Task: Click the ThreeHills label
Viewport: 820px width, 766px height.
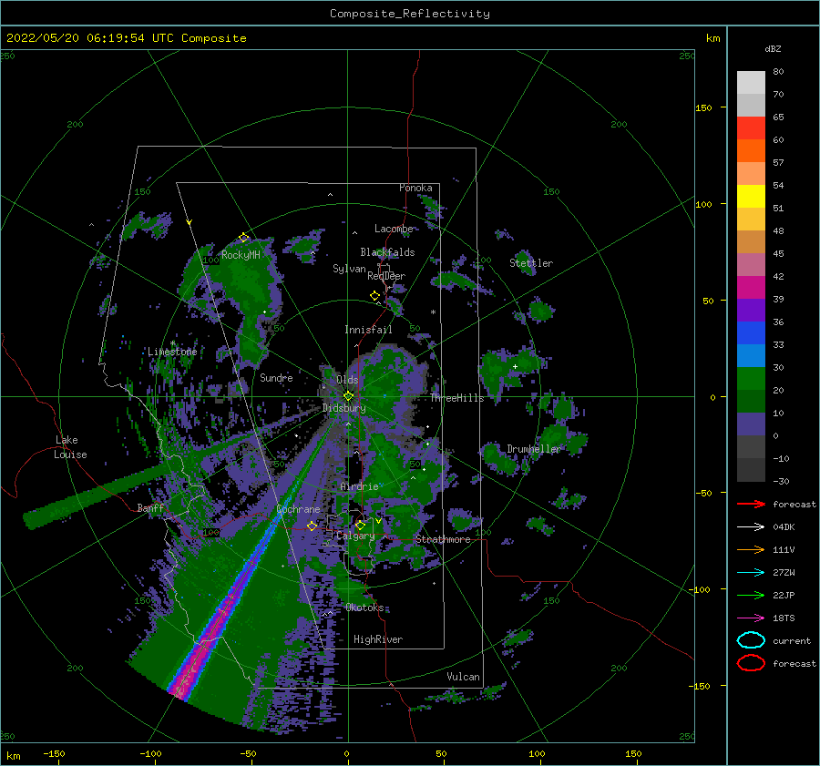Action: pyautogui.click(x=457, y=398)
